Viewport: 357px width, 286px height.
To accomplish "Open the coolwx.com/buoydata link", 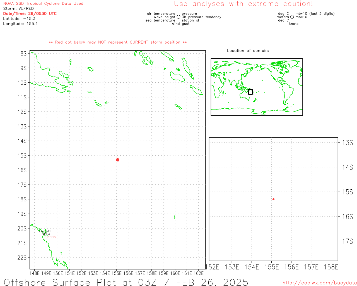I will [x=320, y=283].
